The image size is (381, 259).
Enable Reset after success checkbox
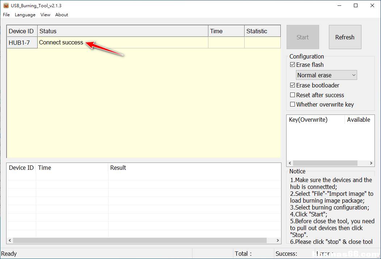point(293,95)
